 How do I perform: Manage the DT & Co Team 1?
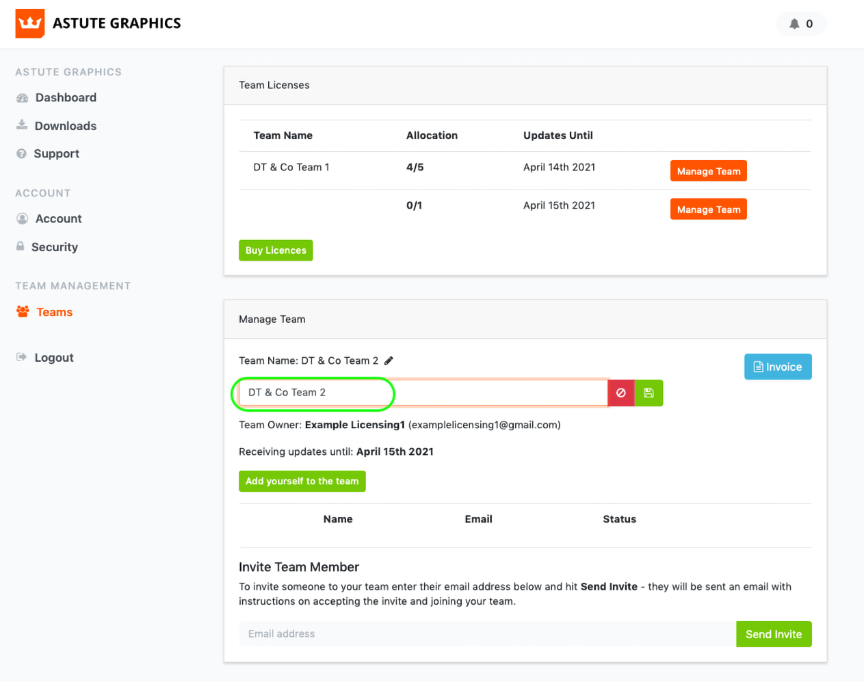click(708, 171)
